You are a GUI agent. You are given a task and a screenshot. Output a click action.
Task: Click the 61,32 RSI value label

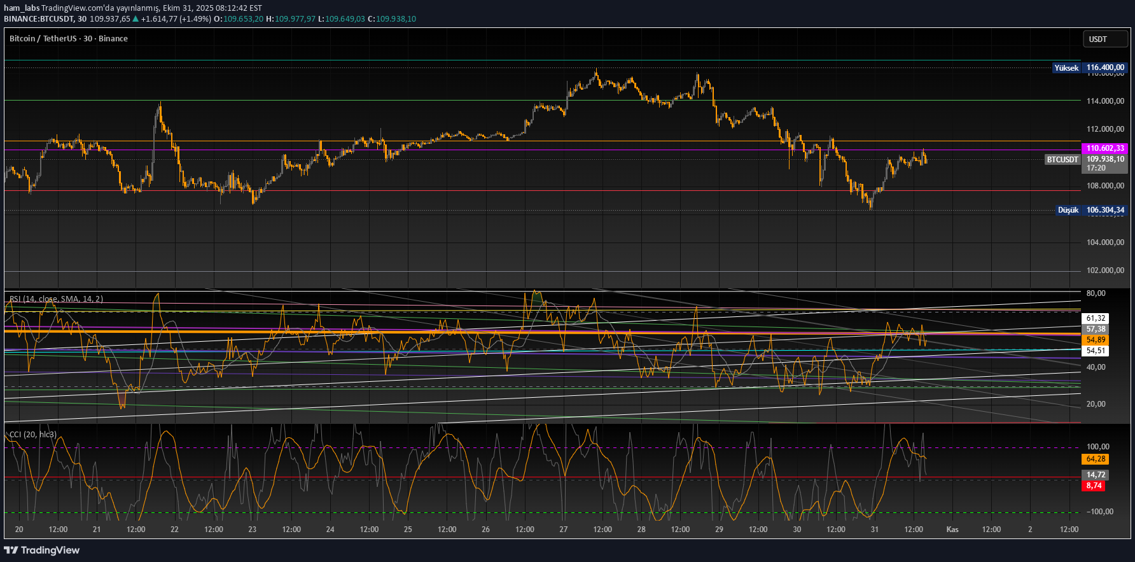coord(1095,318)
